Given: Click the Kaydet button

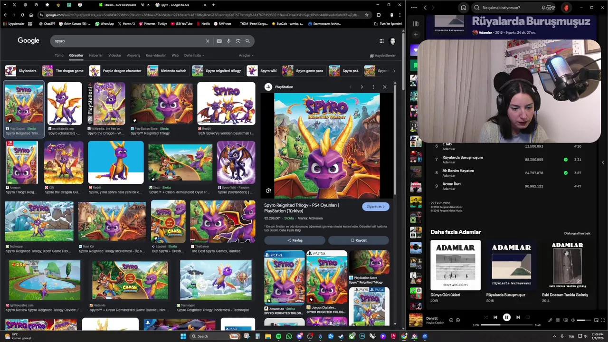Looking at the screenshot, I should coord(359,240).
